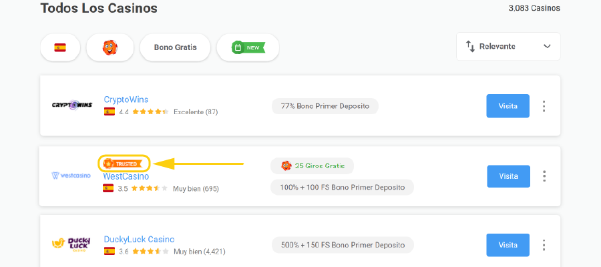Click the Spain flag beside CryptoWins rating
601x267 pixels.
[110, 112]
